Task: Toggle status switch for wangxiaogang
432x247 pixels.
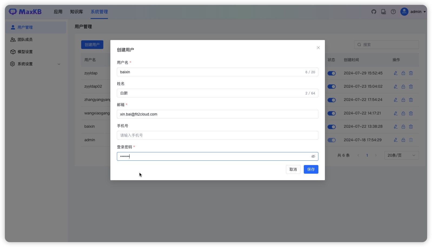Action: [331, 113]
